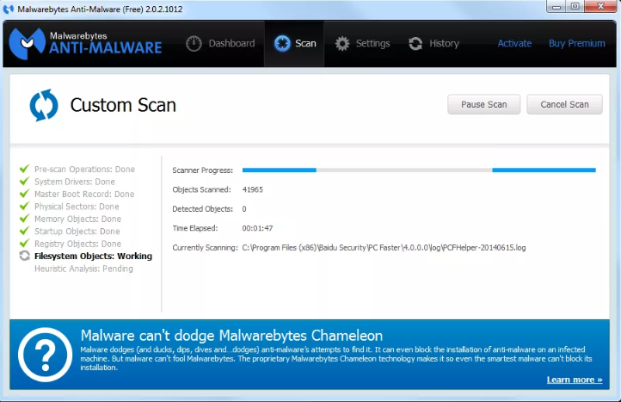Open the Dashboard tab
This screenshot has height=402, width=621.
(x=220, y=43)
